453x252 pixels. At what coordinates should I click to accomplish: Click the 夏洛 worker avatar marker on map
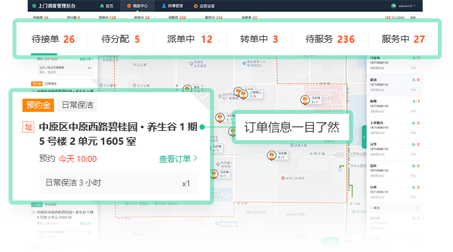pos(187,89)
